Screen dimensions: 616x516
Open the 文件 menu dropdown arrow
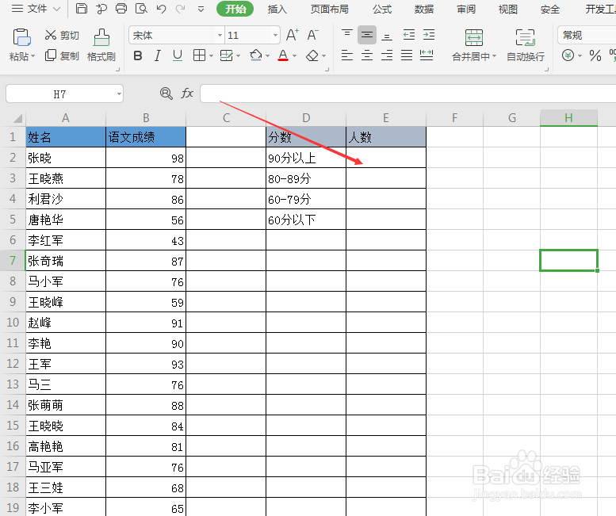tap(56, 9)
